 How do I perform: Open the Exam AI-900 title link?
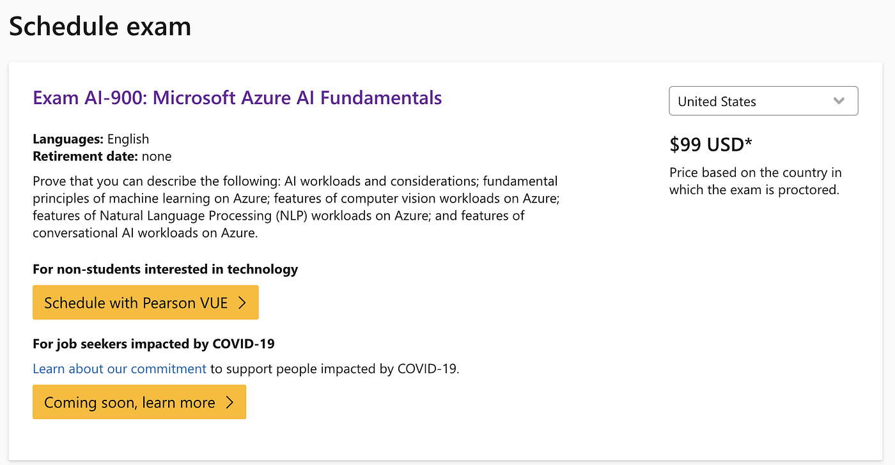[237, 98]
